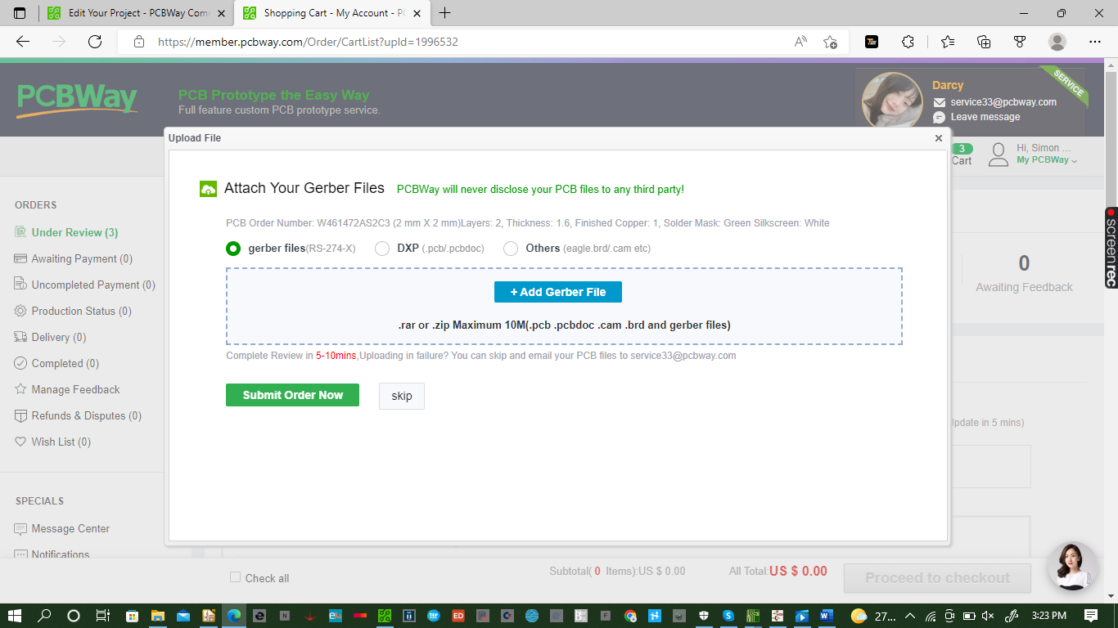This screenshot has width=1118, height=628.
Task: Expand the My PCBWay dropdown
Action: point(1047,160)
